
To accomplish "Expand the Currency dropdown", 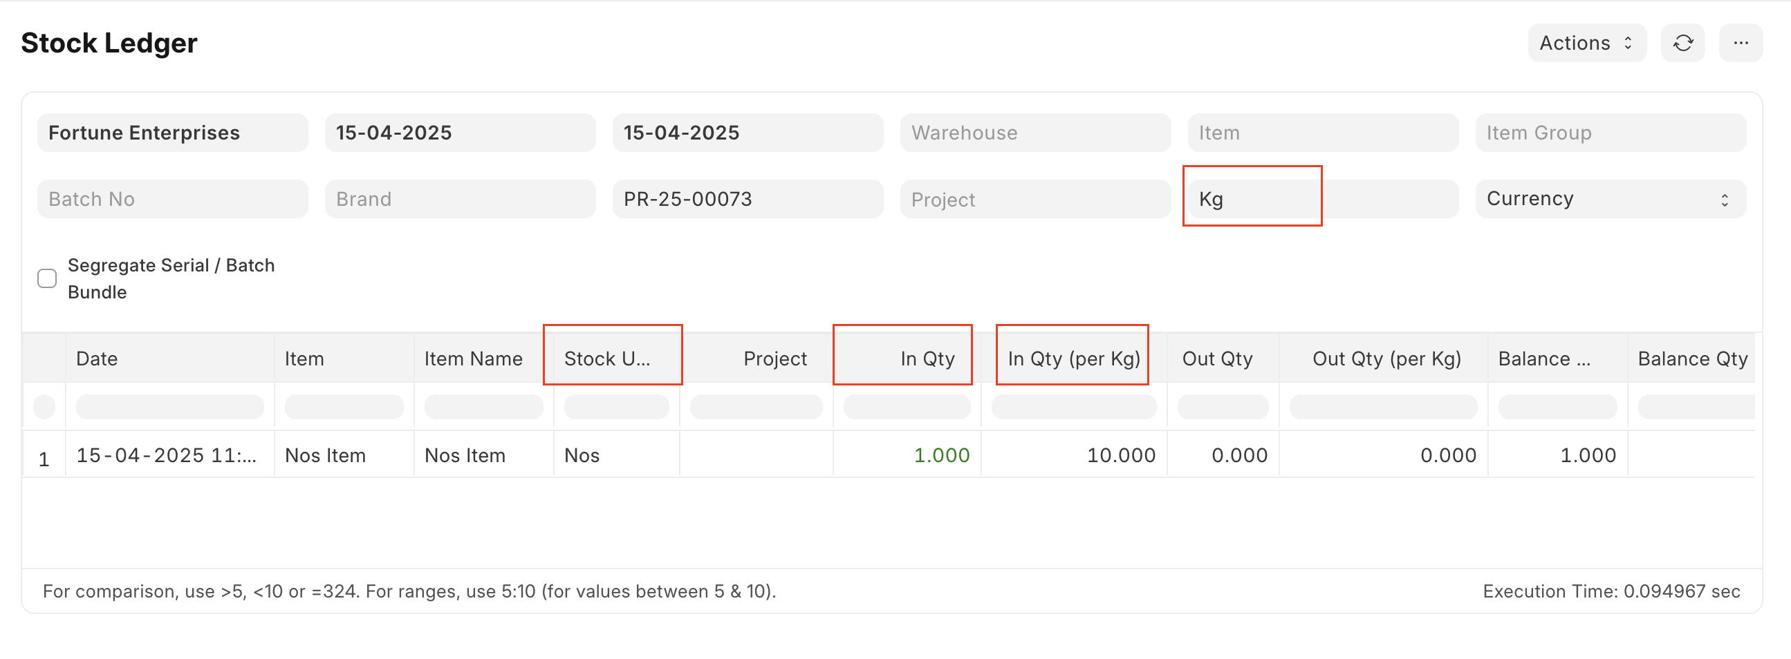I will (1610, 200).
